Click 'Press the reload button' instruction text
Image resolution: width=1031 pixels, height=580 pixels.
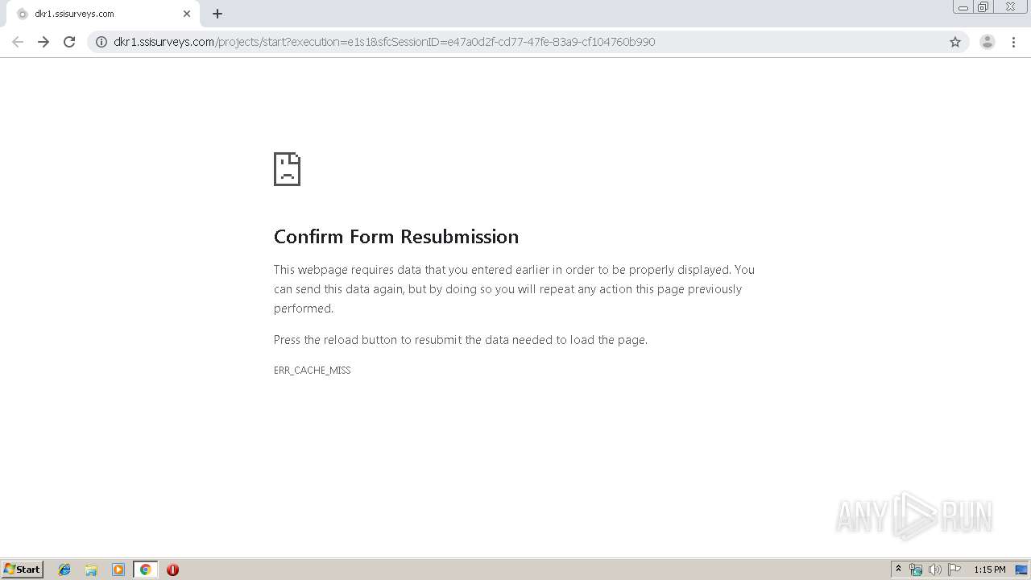point(461,340)
